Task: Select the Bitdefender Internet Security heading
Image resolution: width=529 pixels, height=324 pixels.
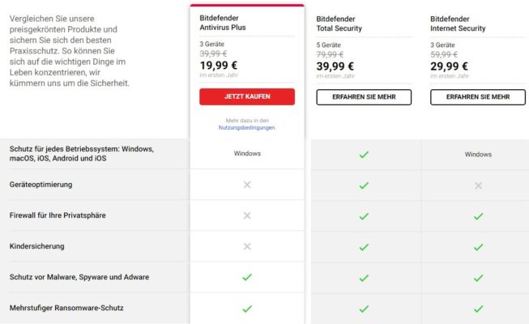Action: click(x=458, y=23)
